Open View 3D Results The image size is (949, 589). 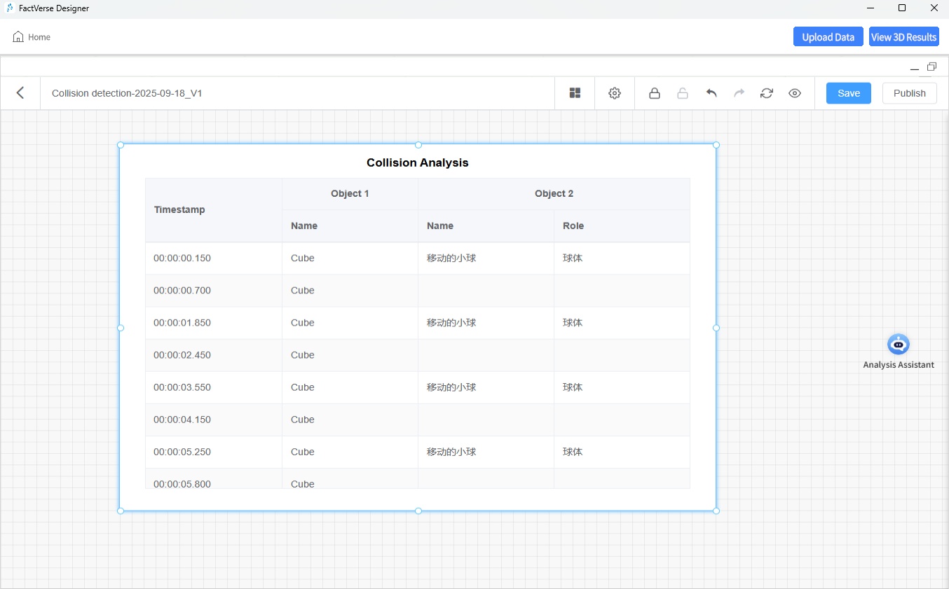coord(903,37)
